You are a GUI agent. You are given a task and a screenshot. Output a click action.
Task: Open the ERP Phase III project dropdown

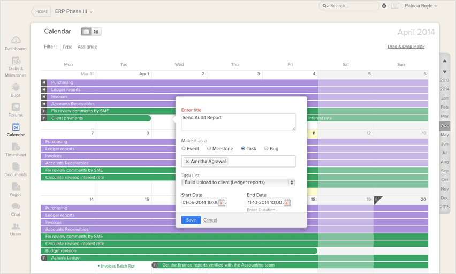point(74,11)
